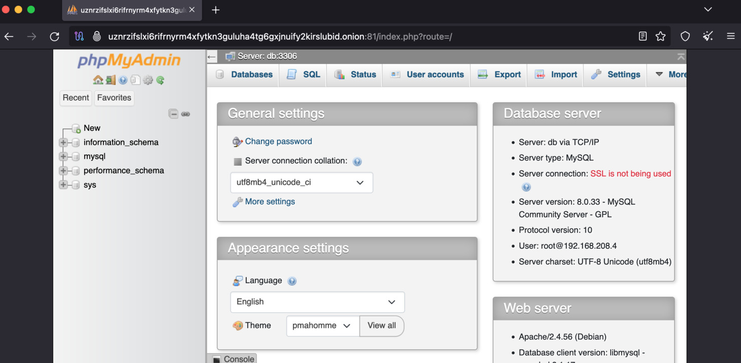
Task: Click the Theme palette icon
Action: tap(237, 326)
